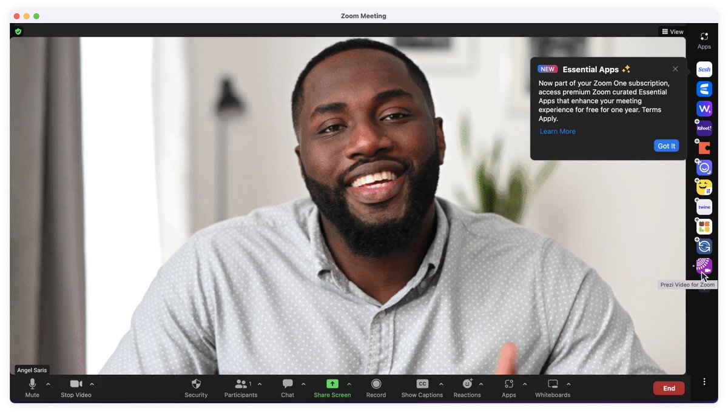Turn on Show Captions
Viewport: 728px width, 413px height.
coord(422,388)
